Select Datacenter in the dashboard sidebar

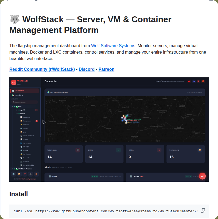coord(25,91)
